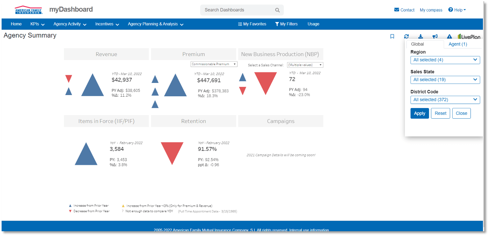489x236 pixels.
Task: Open the District Code dropdown
Action: tap(445, 100)
